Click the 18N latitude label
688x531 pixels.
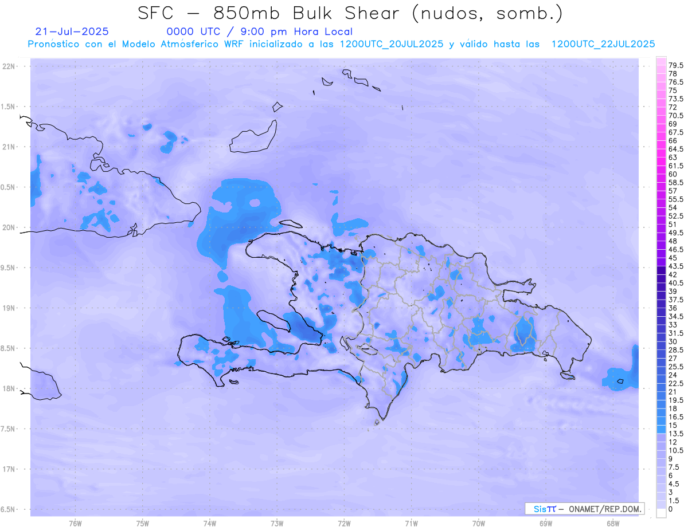9,389
